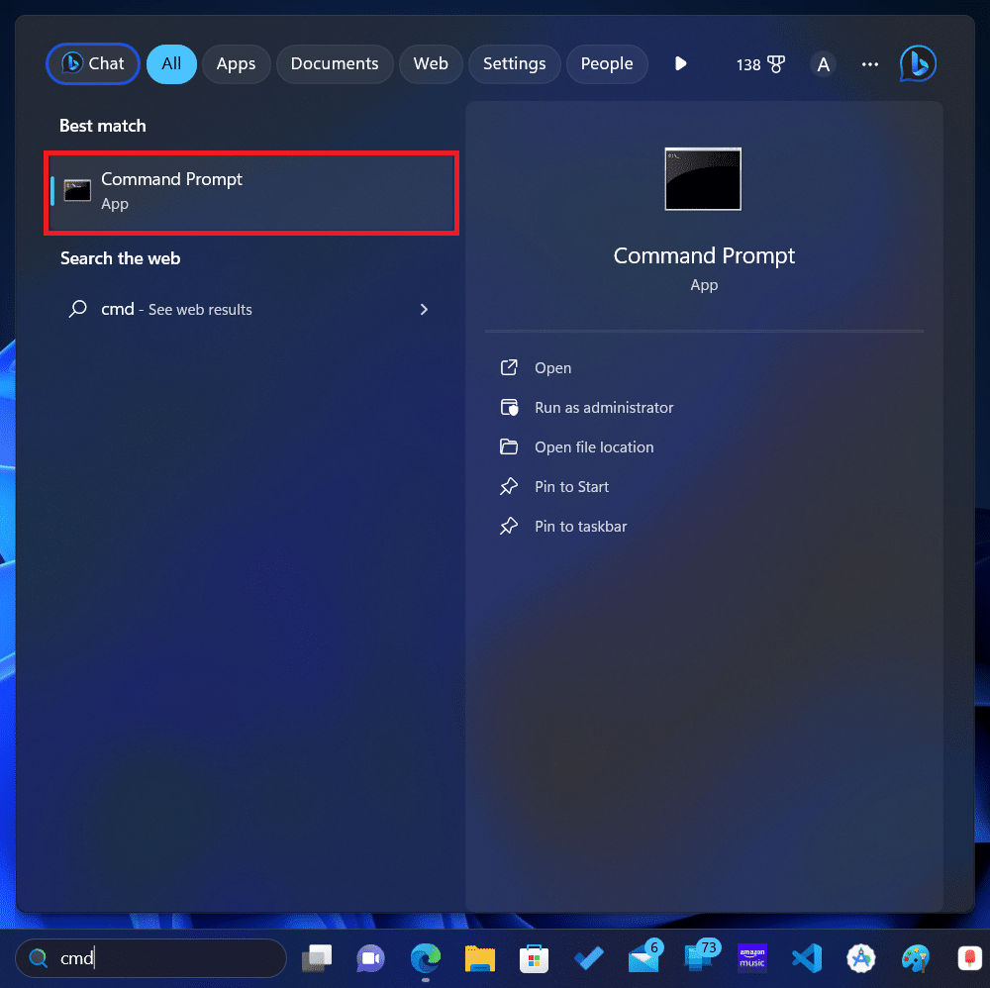Image resolution: width=990 pixels, height=988 pixels.
Task: Select the Documents filter tab
Action: [x=335, y=63]
